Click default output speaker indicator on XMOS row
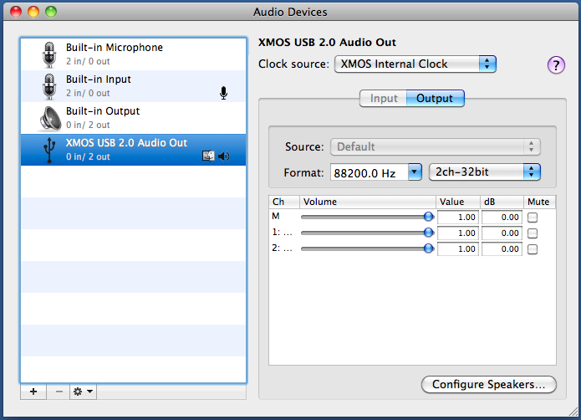The image size is (581, 420). [224, 156]
